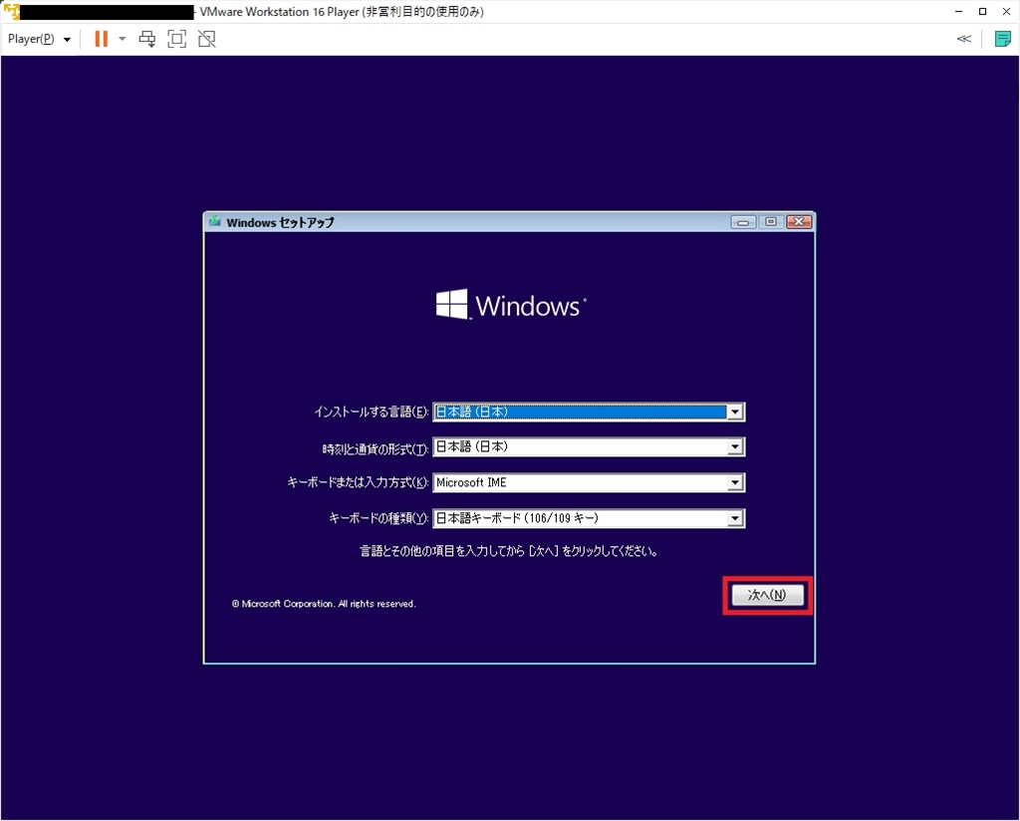
Task: Click the Microsoft Corporation copyright text
Action: click(324, 604)
